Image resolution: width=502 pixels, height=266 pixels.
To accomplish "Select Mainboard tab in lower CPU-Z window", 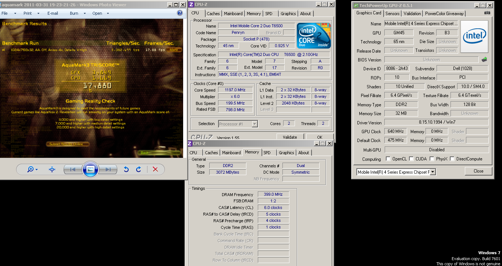I will pos(231,153).
